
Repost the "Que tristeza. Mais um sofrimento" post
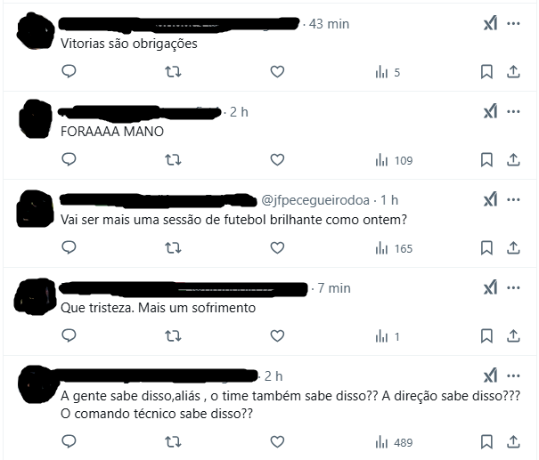[x=173, y=335]
